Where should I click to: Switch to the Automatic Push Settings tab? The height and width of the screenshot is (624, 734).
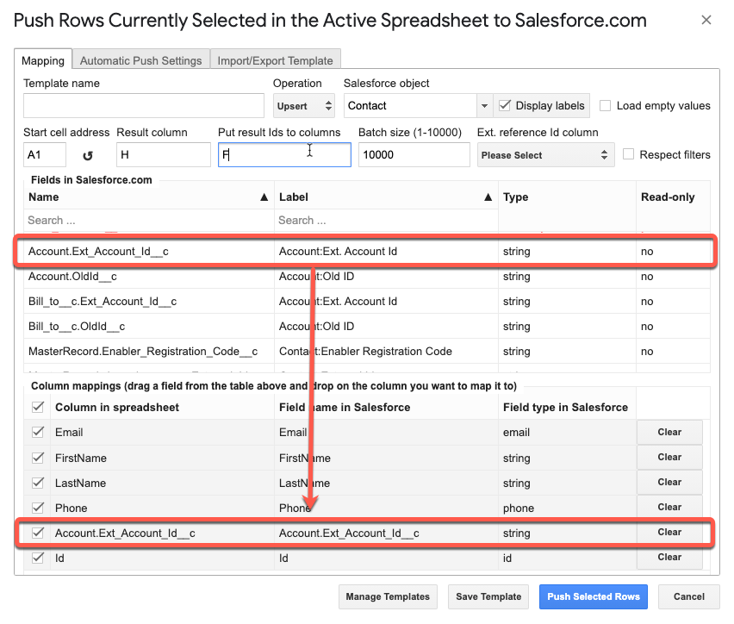point(141,60)
